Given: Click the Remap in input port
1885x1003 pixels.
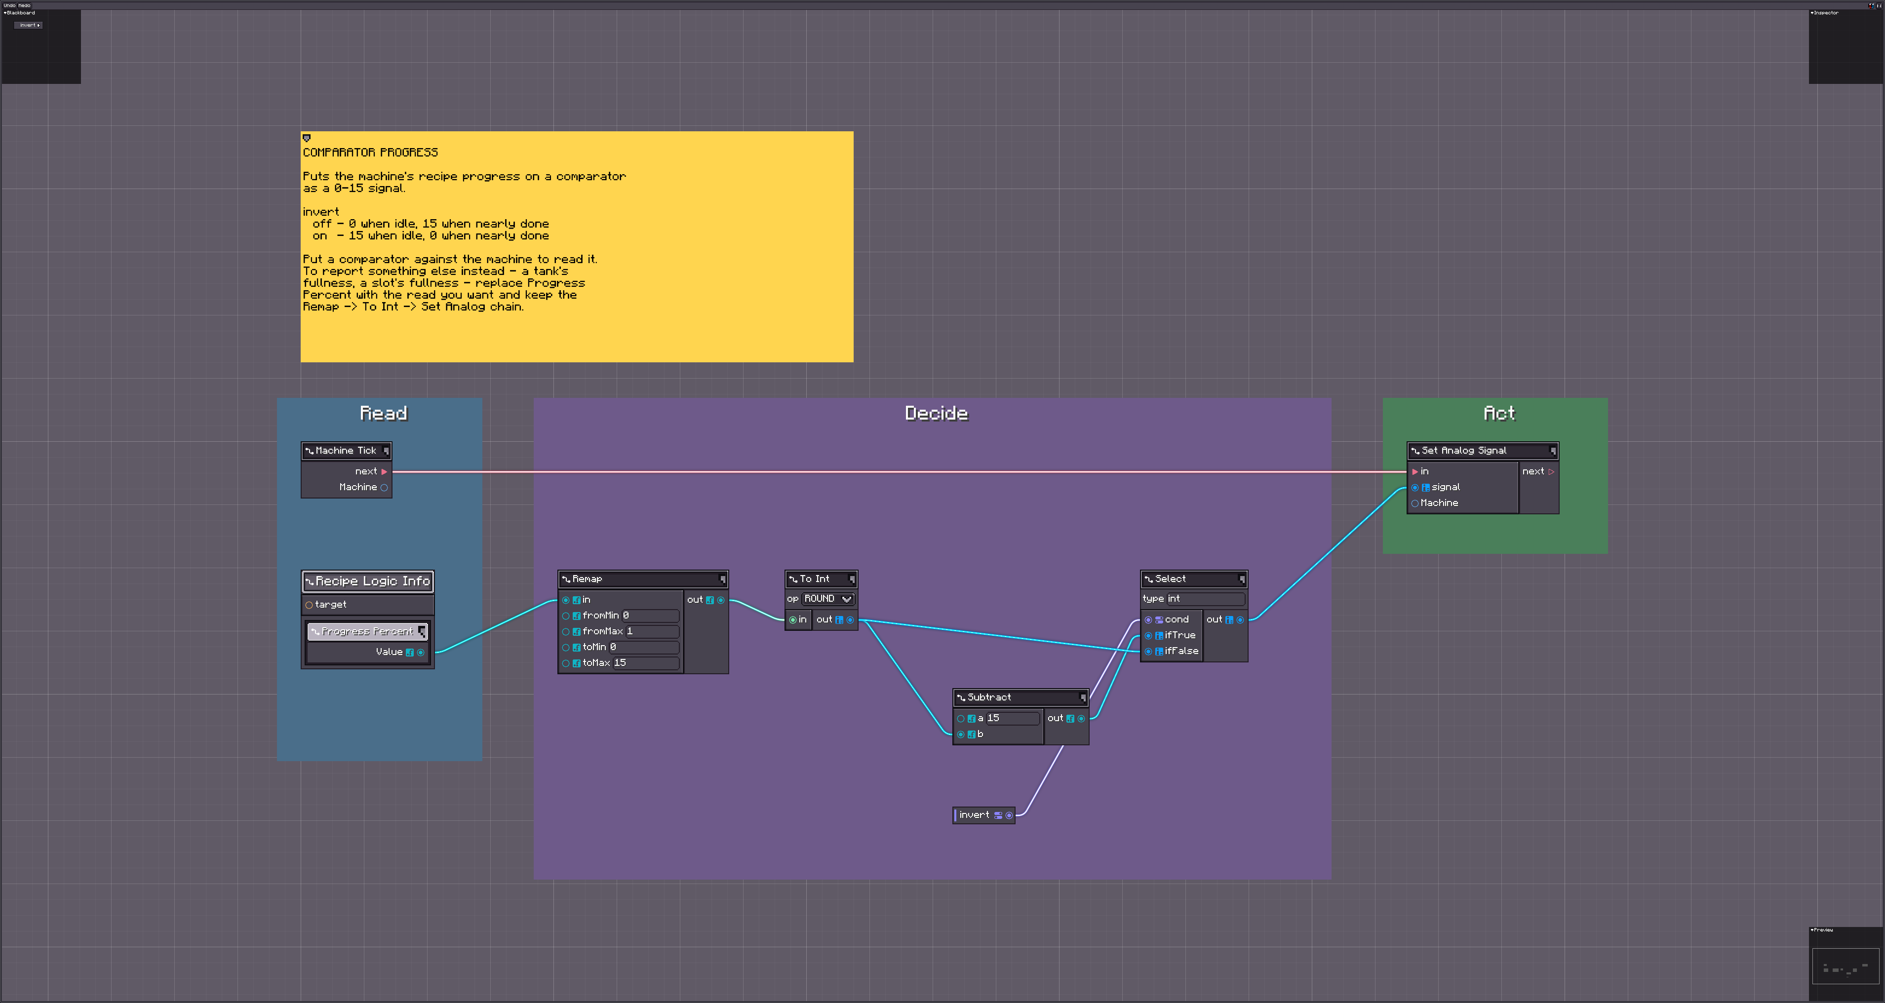Looking at the screenshot, I should point(566,600).
